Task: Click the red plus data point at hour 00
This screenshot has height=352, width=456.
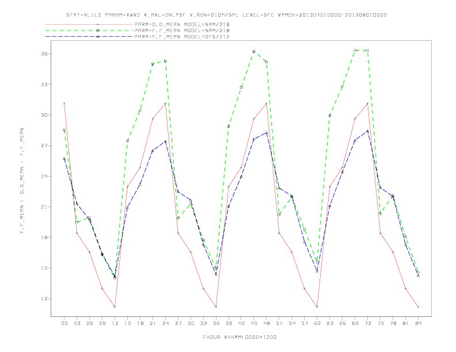Action: point(64,104)
